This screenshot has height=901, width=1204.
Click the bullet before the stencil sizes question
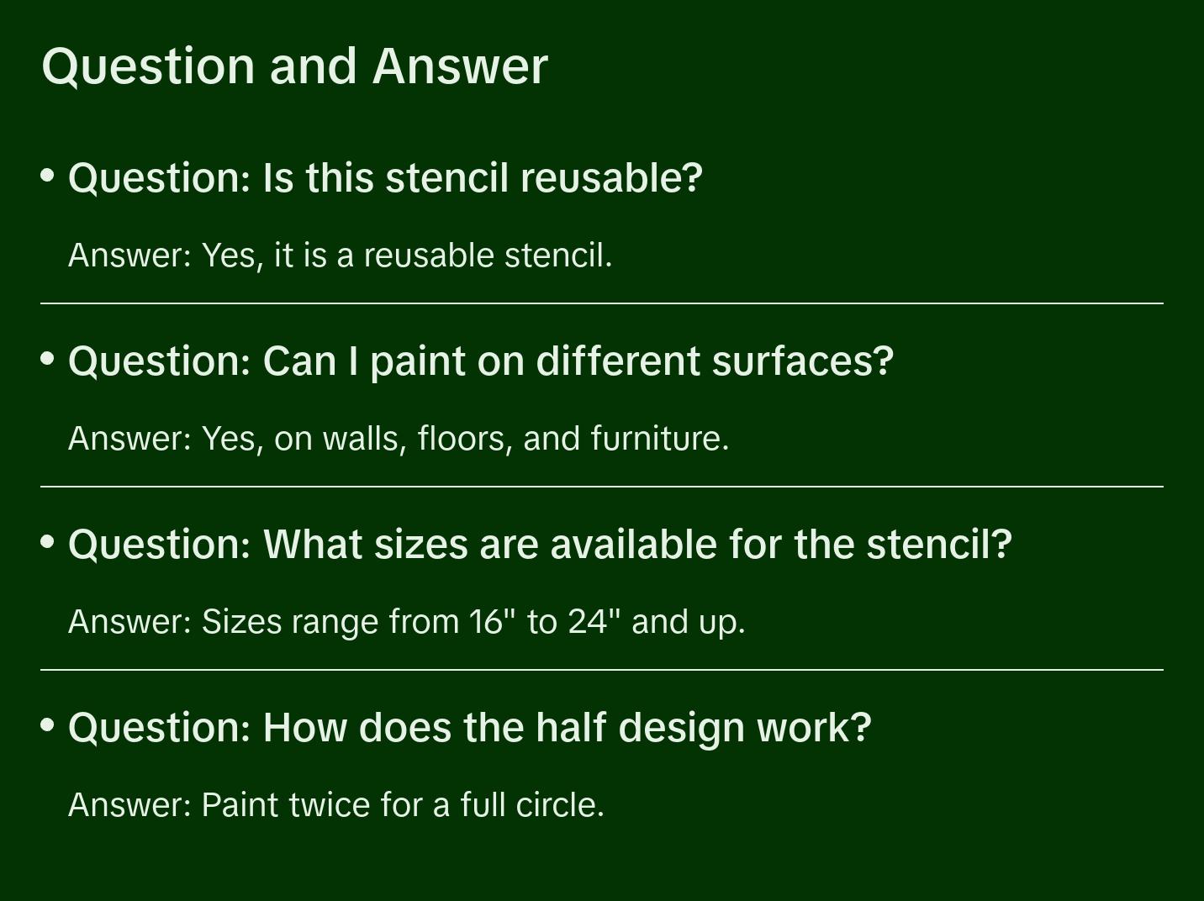[48, 542]
